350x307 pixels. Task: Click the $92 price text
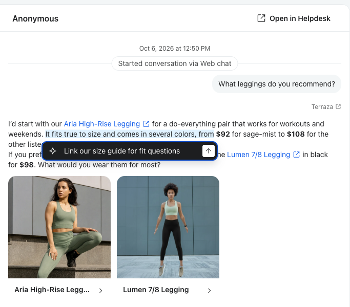click(223, 134)
